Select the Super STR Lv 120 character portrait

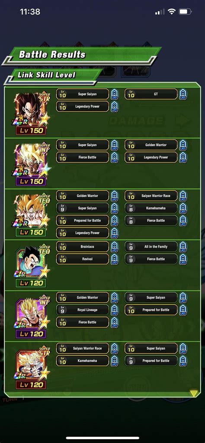click(31, 367)
